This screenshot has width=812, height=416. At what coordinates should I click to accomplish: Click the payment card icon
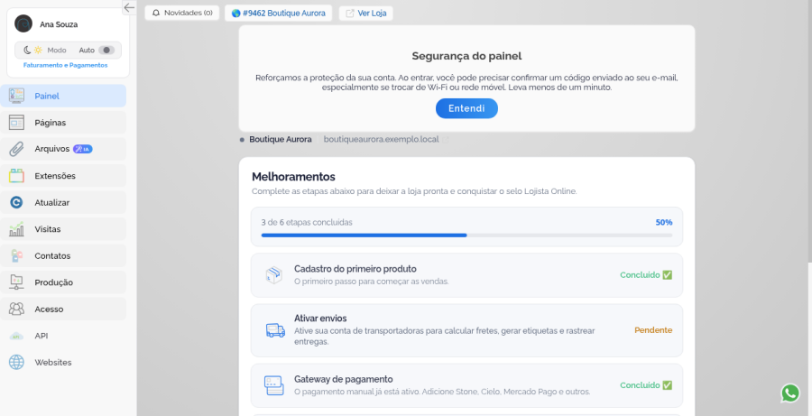pyautogui.click(x=274, y=385)
